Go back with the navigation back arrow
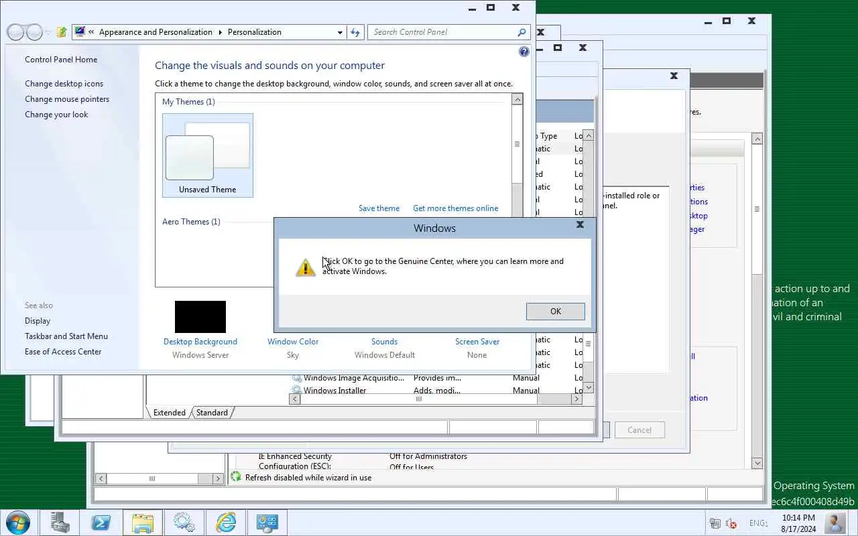858x536 pixels. coord(15,32)
